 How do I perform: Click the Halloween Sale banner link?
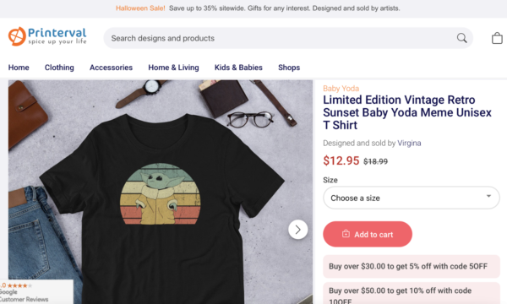[x=140, y=8]
